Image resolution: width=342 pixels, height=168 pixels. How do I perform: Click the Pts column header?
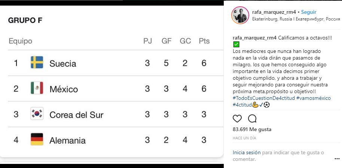click(204, 41)
